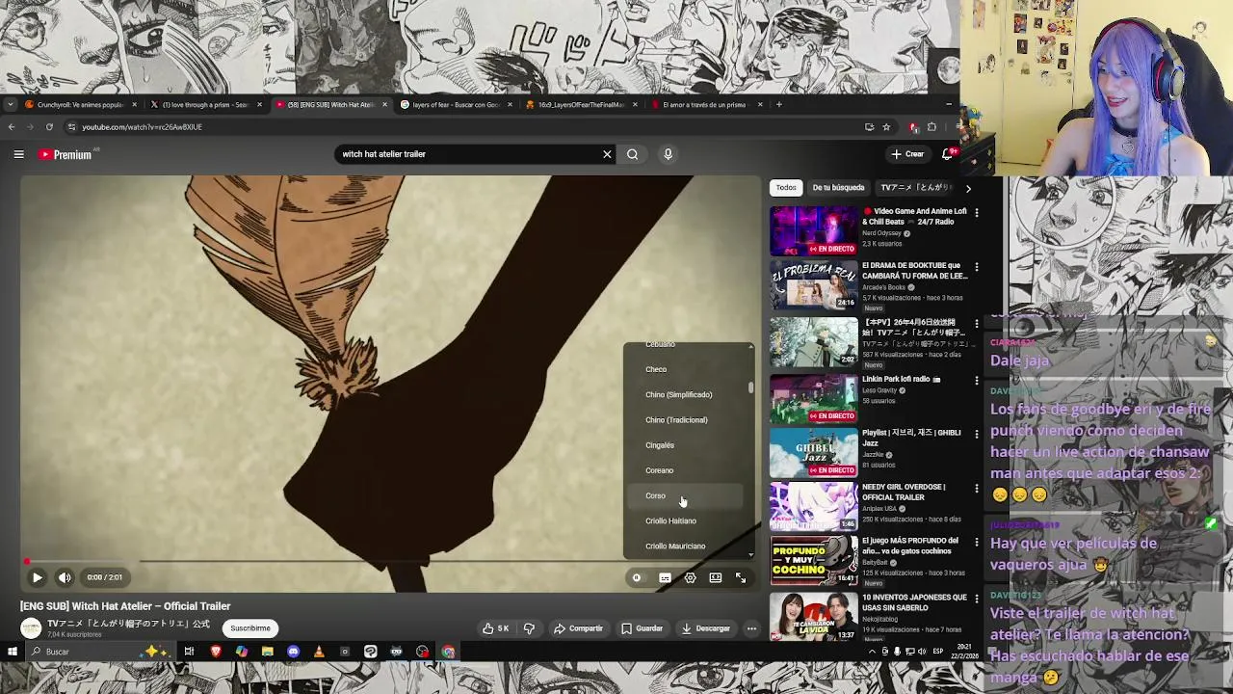Open Discord from the taskbar

pyautogui.click(x=293, y=652)
